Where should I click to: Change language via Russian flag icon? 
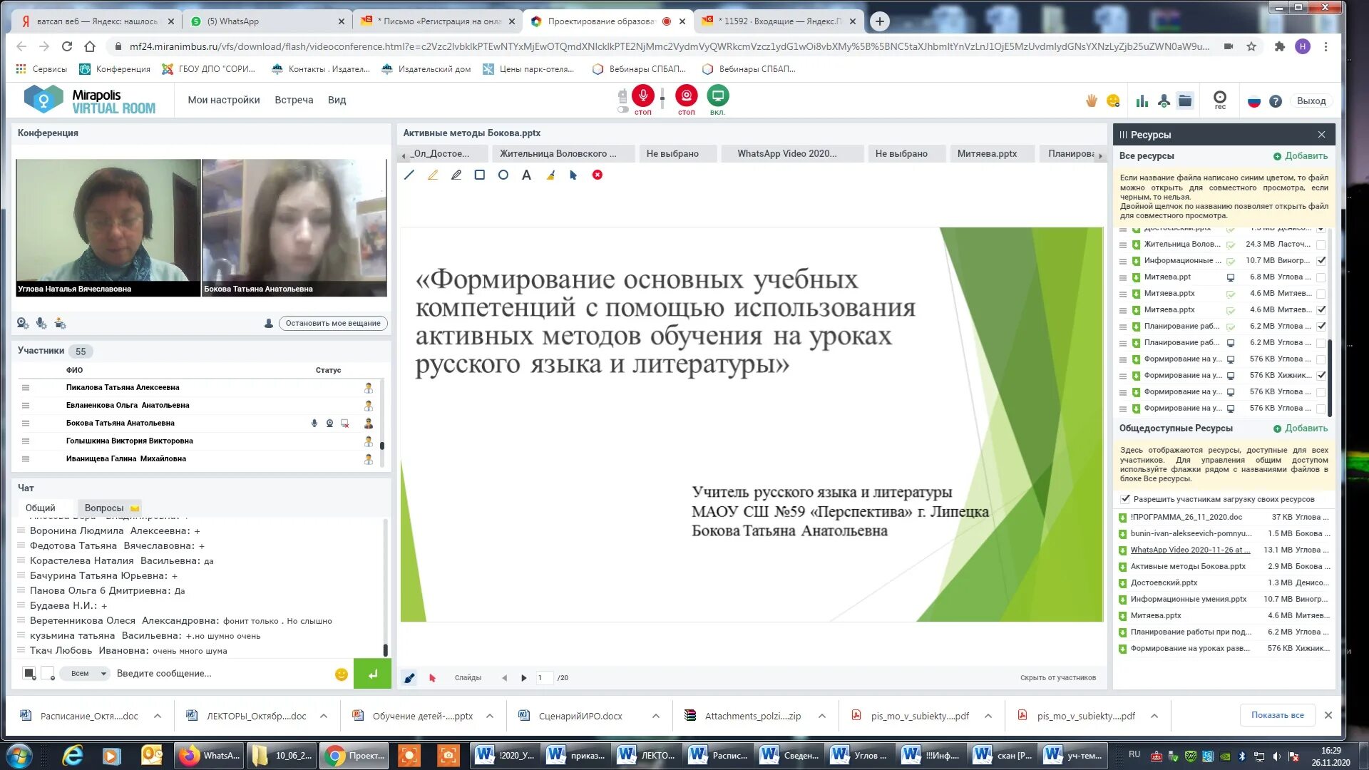[x=1254, y=101]
